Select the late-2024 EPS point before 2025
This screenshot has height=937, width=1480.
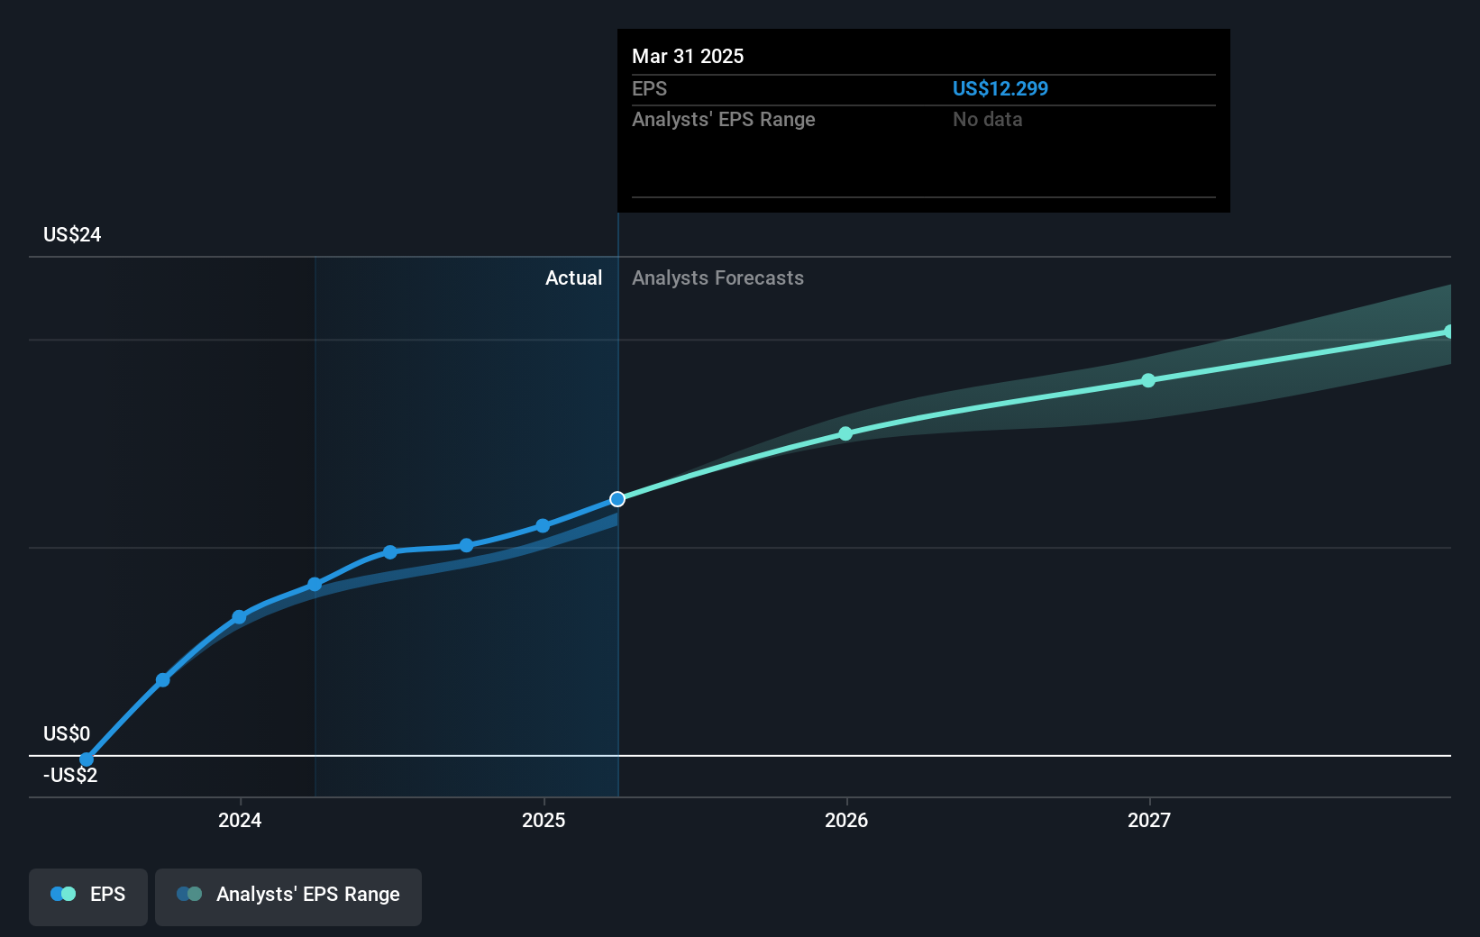pyautogui.click(x=466, y=545)
